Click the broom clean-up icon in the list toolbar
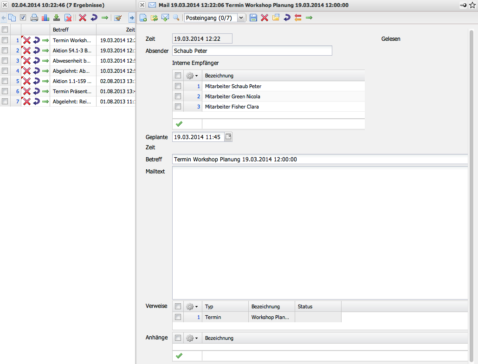 click(118, 18)
